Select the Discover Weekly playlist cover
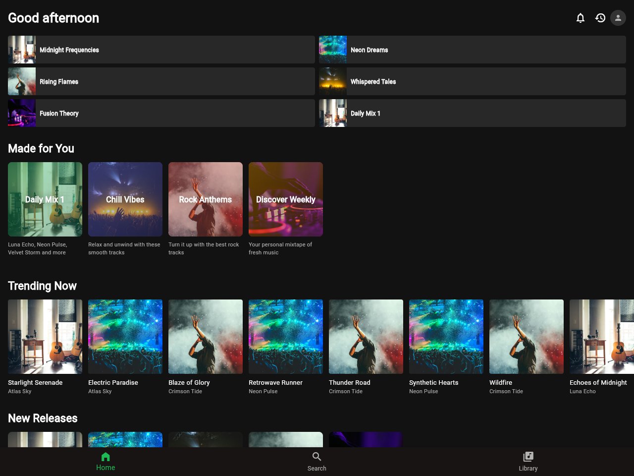The height and width of the screenshot is (476, 634). (x=286, y=199)
